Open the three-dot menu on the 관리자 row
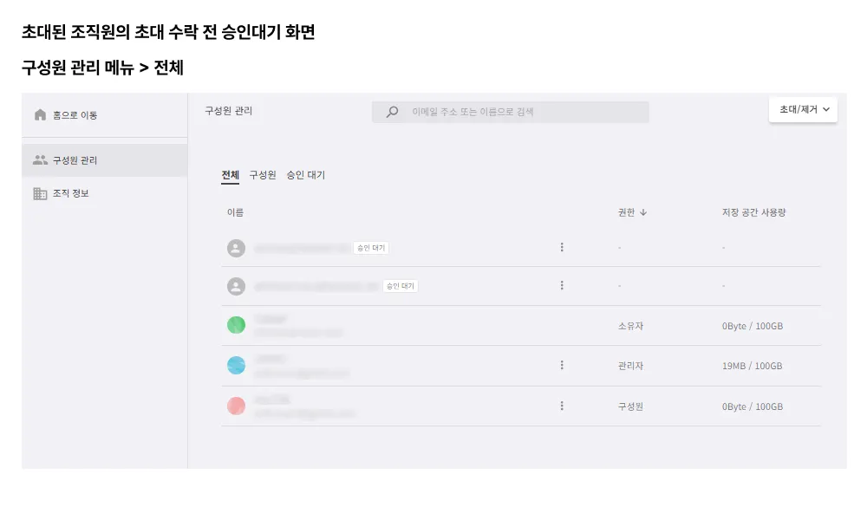The image size is (867, 520). [x=562, y=366]
